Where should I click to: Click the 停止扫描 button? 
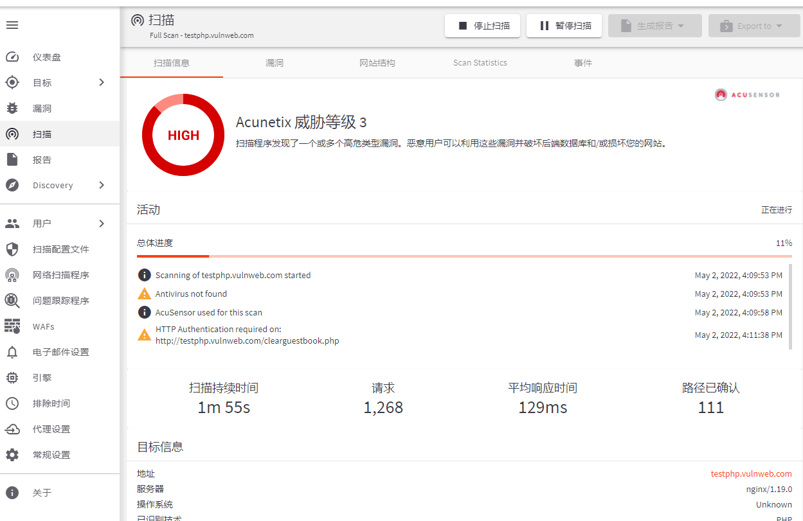[483, 26]
